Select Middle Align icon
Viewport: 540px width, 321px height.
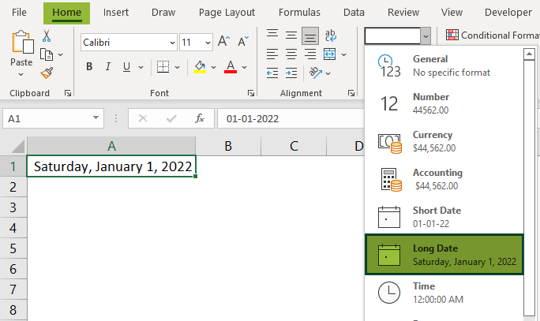point(291,35)
